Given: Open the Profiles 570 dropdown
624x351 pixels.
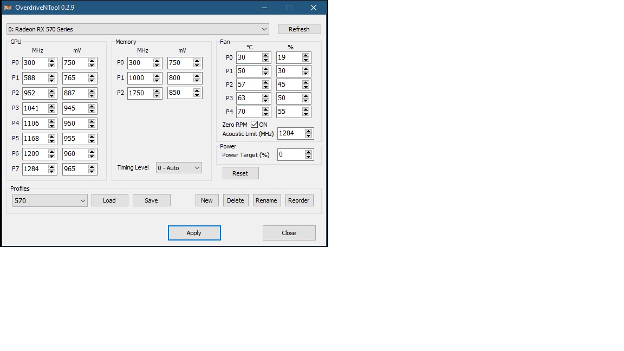Looking at the screenshot, I should pos(50,200).
